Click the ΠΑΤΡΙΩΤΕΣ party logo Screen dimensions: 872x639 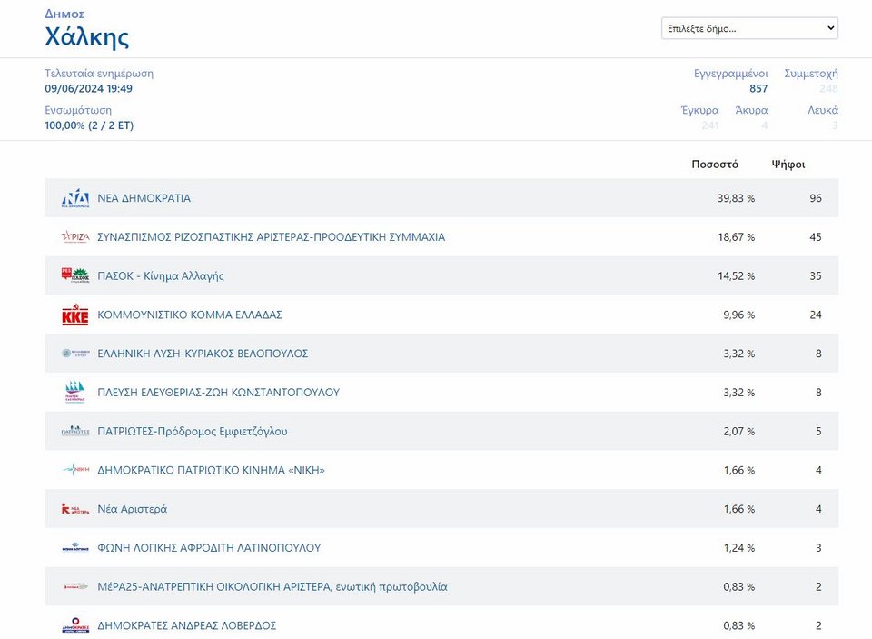click(75, 432)
